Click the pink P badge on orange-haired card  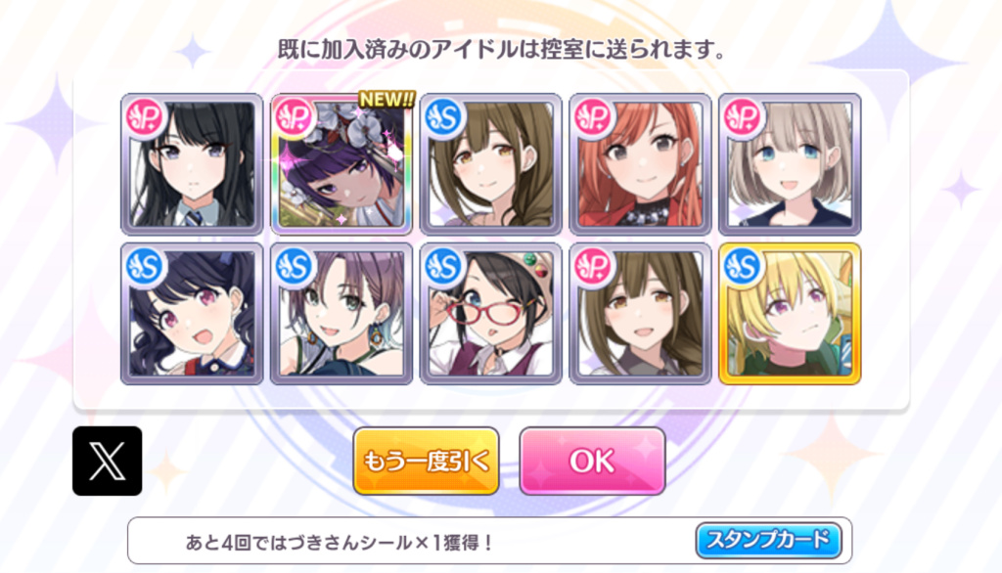594,118
